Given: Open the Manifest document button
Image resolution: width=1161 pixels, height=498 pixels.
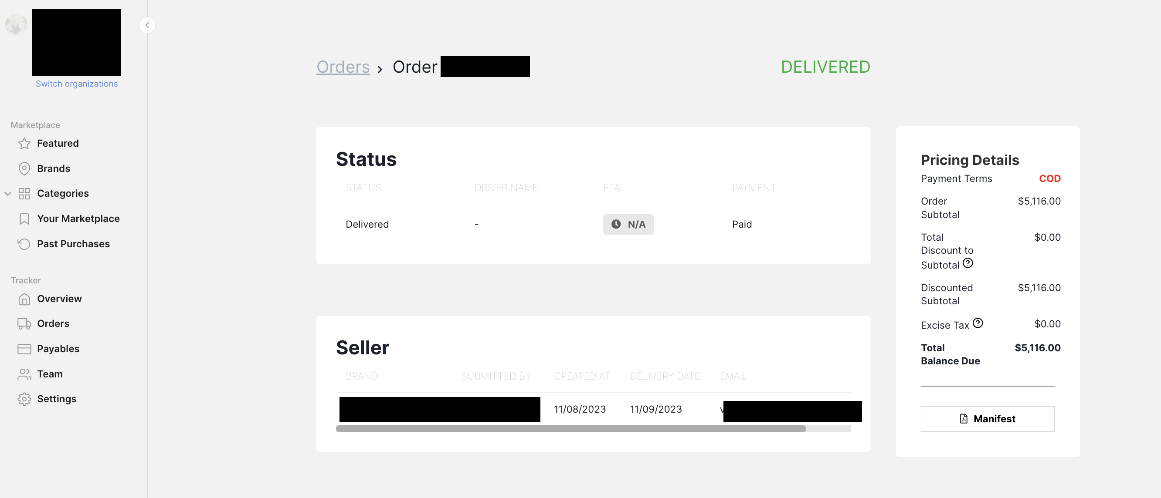Looking at the screenshot, I should click(987, 419).
